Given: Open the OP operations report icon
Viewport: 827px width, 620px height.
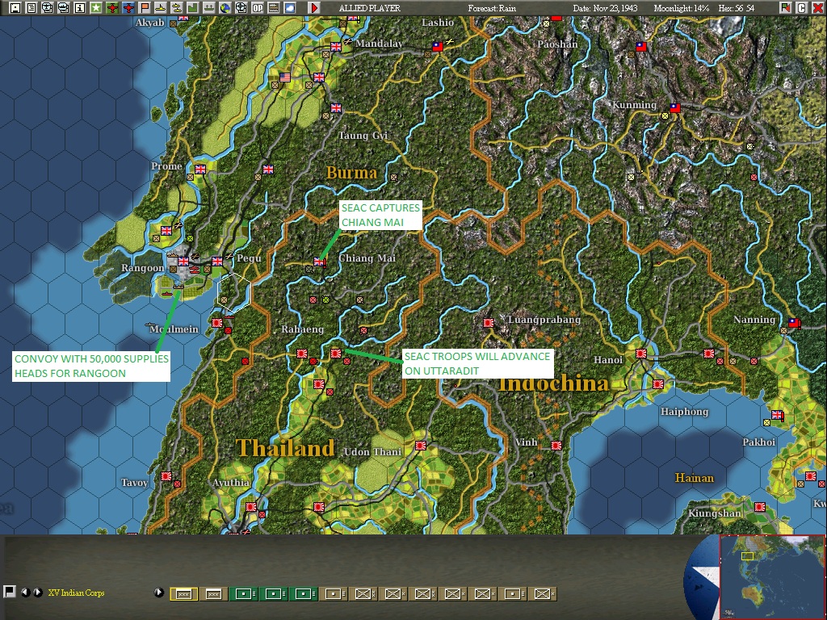Looking at the screenshot, I should pos(258,7).
